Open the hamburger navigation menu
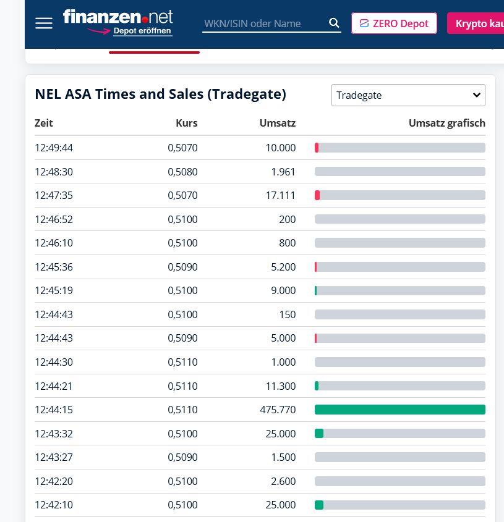Viewport: 504px width, 522px height. (44, 23)
